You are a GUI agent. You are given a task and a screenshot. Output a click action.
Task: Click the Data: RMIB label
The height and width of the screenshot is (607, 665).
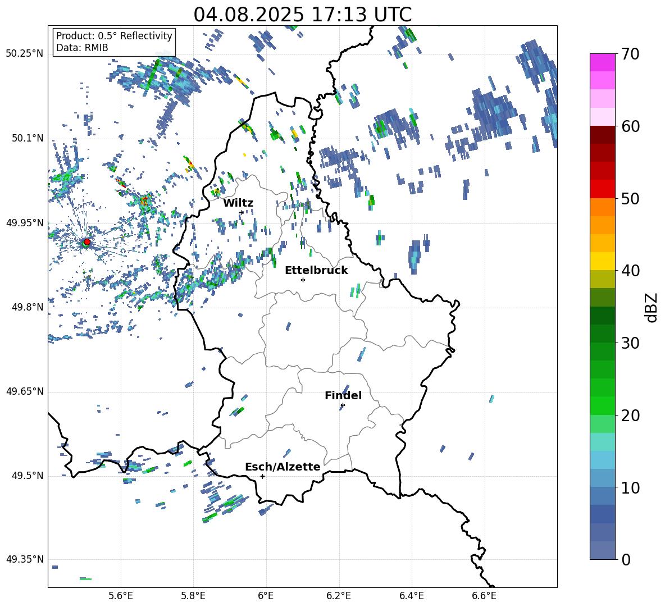point(82,48)
